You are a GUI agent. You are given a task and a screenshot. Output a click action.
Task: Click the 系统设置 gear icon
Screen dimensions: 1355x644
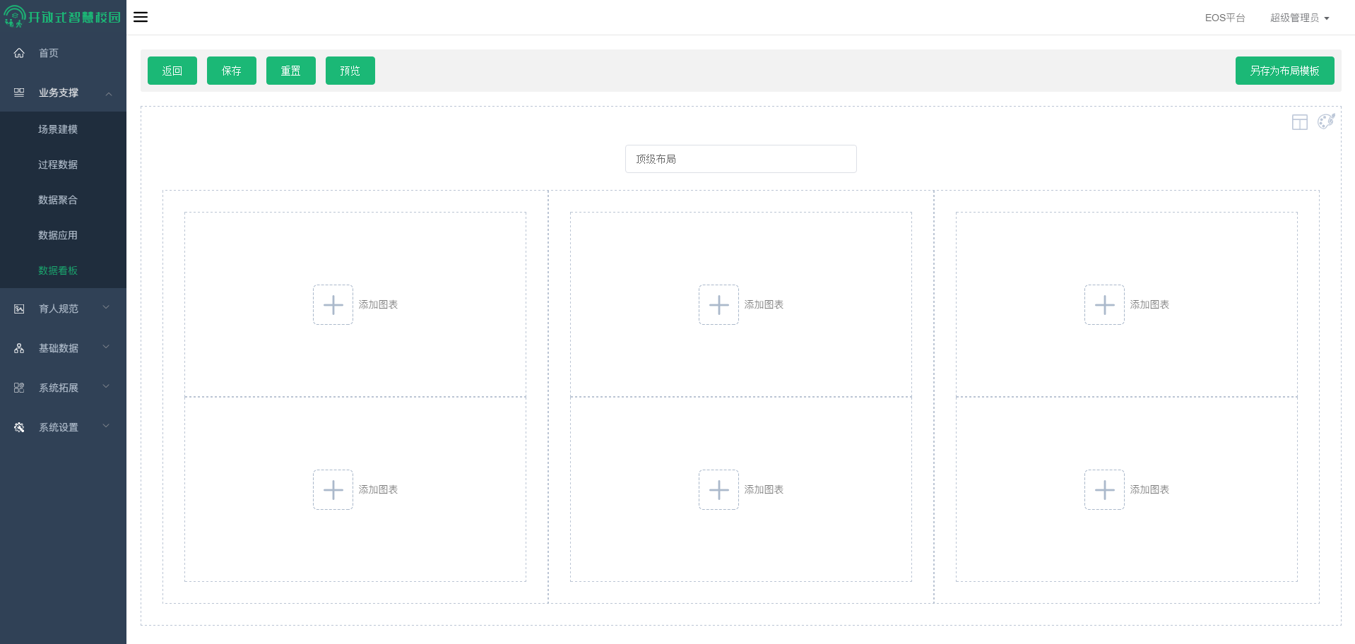point(19,427)
